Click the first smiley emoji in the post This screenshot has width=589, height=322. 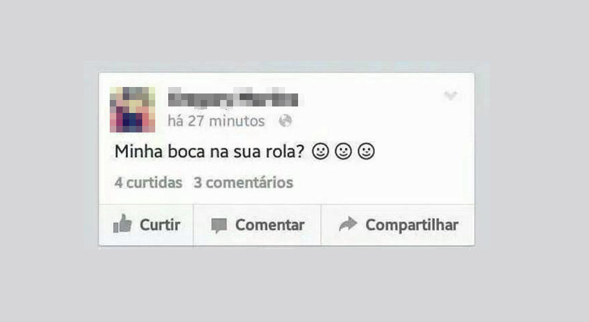[320, 151]
